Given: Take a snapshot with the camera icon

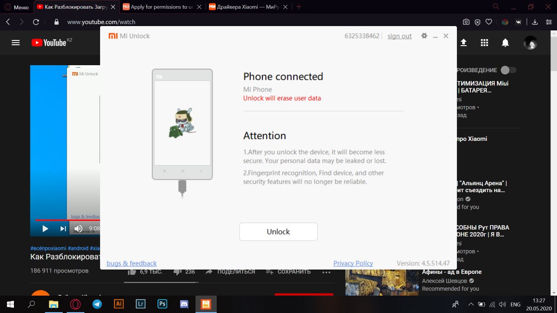Looking at the screenshot, I should coord(466,22).
